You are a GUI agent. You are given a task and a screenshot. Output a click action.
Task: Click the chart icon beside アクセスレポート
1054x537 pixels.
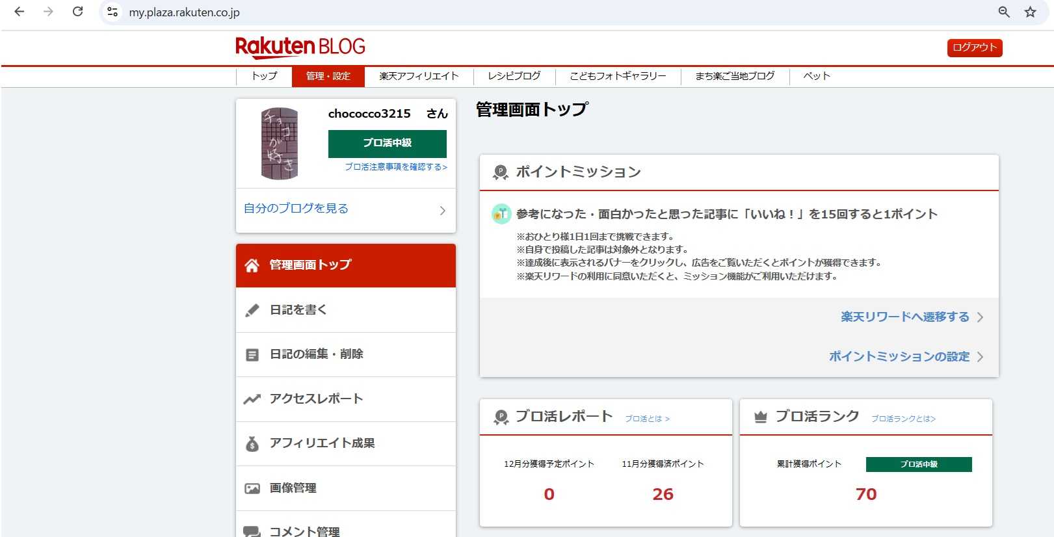(x=252, y=399)
